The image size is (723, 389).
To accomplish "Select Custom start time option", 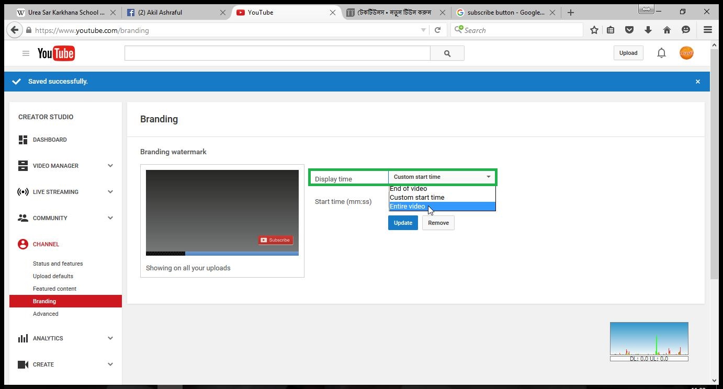I will click(442, 198).
